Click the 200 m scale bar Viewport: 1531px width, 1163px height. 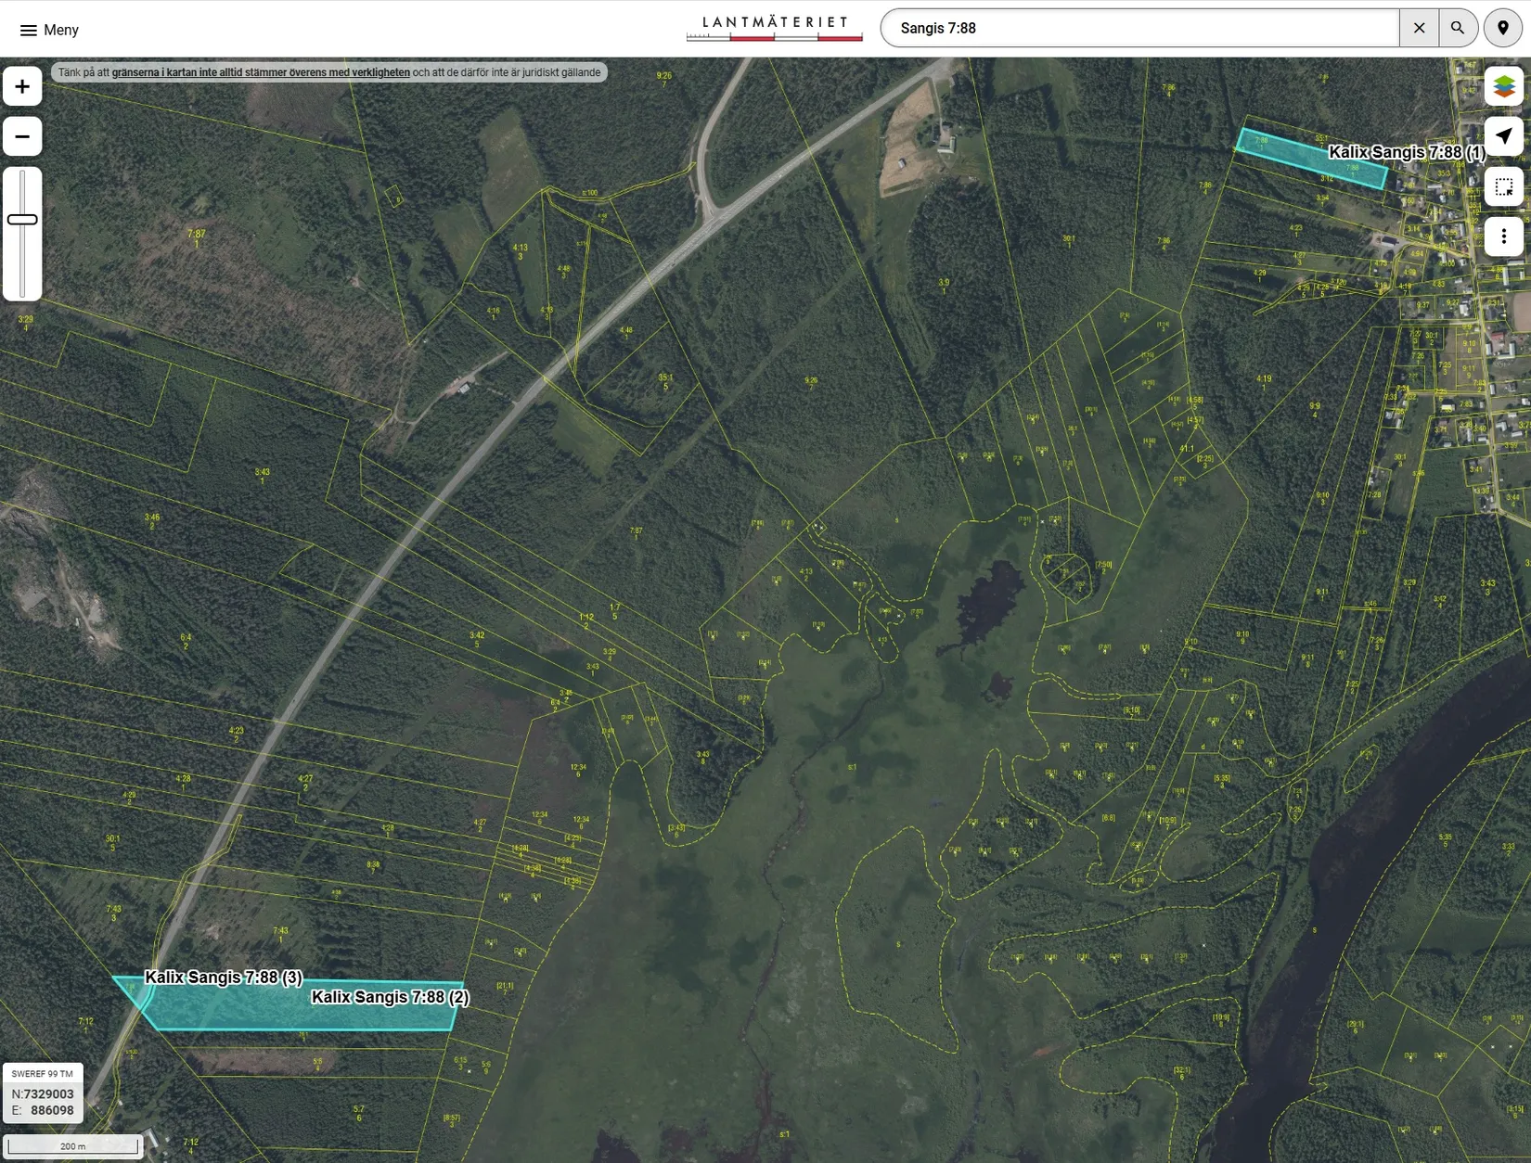(72, 1146)
